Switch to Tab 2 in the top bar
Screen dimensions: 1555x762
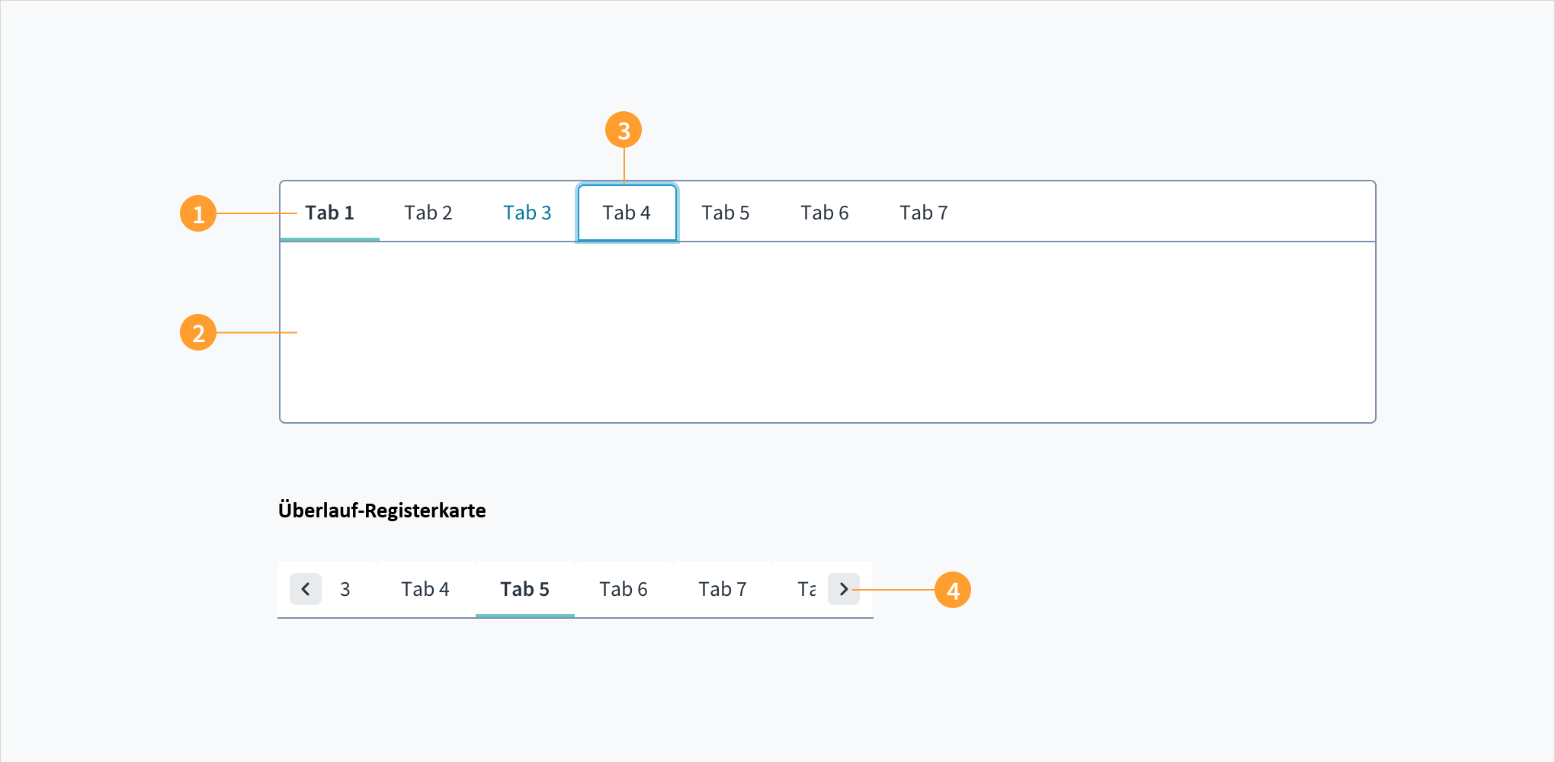(428, 213)
